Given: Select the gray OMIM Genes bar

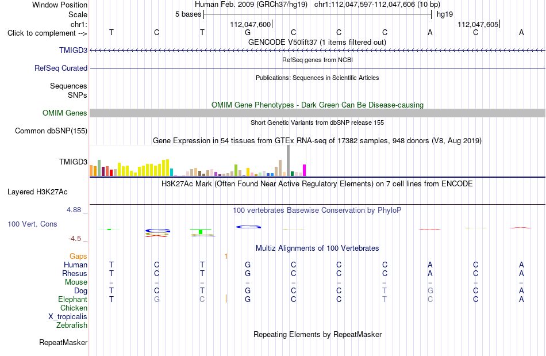Looking at the screenshot, I should pos(317,113).
